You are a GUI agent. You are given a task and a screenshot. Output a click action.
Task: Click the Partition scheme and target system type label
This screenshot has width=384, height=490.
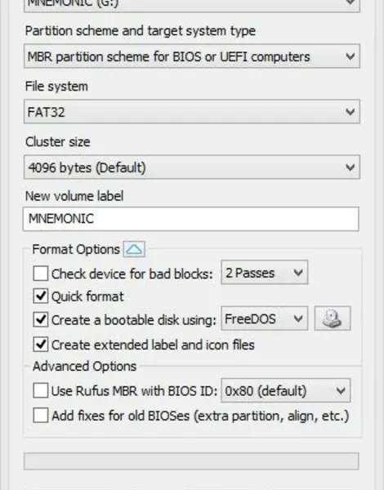(141, 31)
